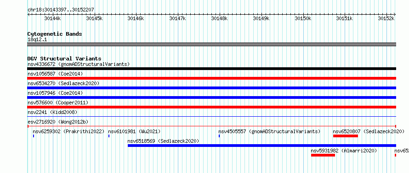Select the thin blue nsv2241 Kidd2008 line

[x=211, y=117]
